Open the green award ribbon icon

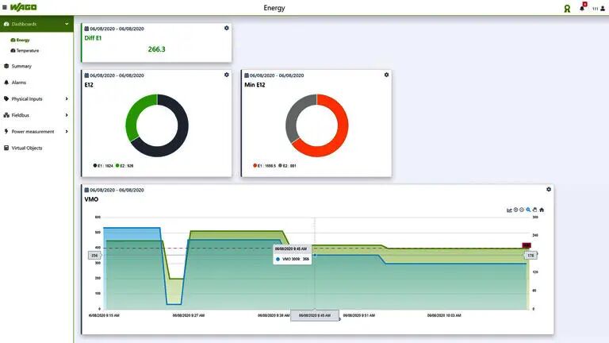tap(567, 9)
